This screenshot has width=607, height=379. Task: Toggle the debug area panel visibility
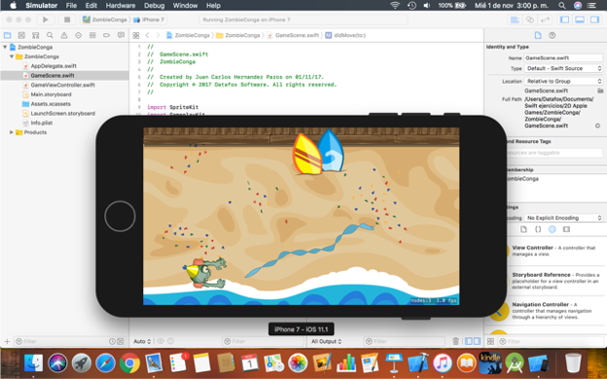[x=580, y=19]
